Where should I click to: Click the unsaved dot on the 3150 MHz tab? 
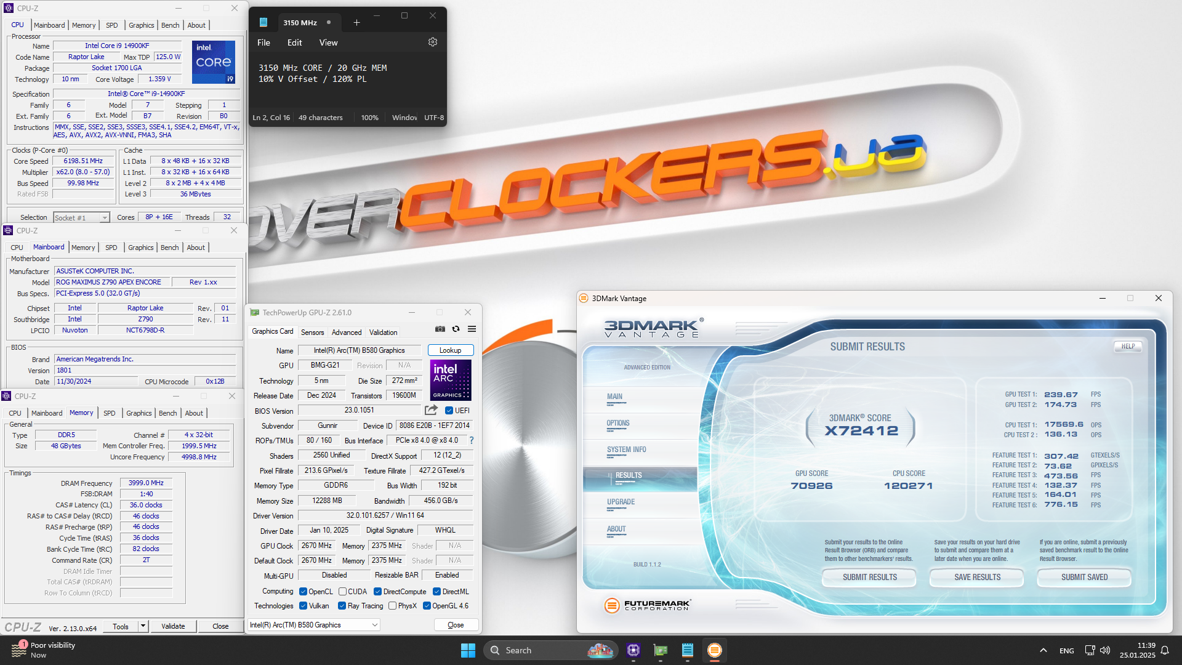point(329,23)
